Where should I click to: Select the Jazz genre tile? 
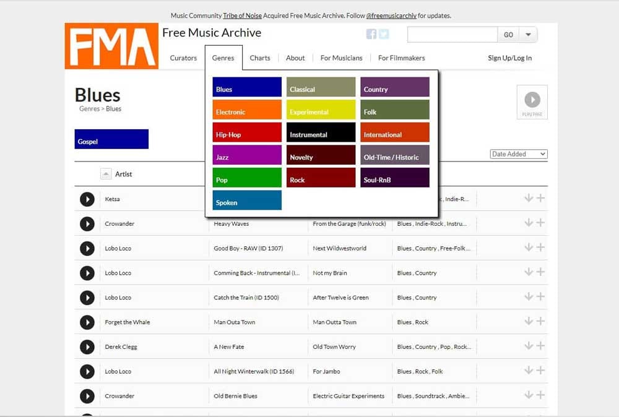(x=246, y=157)
